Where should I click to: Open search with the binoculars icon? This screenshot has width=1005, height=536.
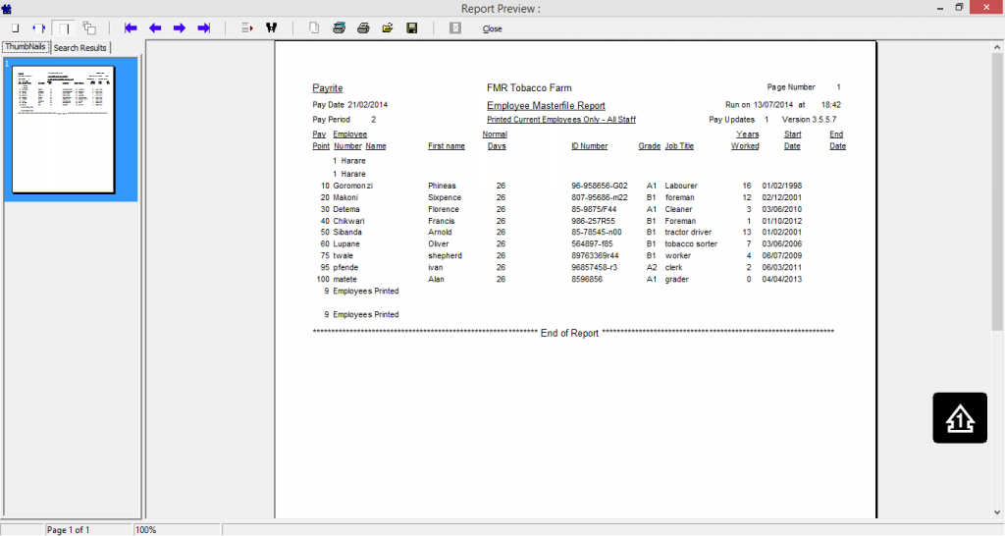tap(272, 28)
